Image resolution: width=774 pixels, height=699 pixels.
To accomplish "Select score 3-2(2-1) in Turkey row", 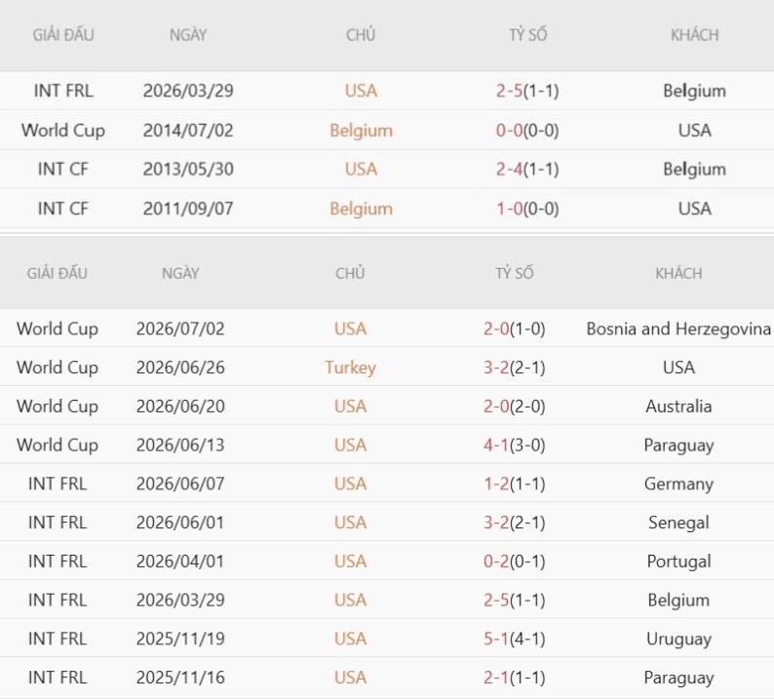I will 515,368.
